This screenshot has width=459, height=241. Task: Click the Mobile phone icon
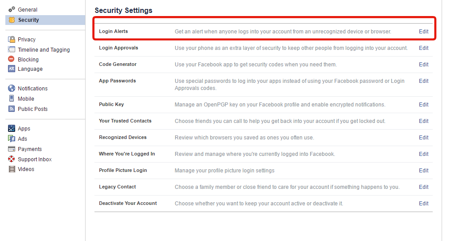(12, 98)
